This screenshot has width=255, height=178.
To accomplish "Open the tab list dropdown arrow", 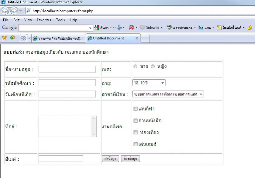I will click(29, 38).
